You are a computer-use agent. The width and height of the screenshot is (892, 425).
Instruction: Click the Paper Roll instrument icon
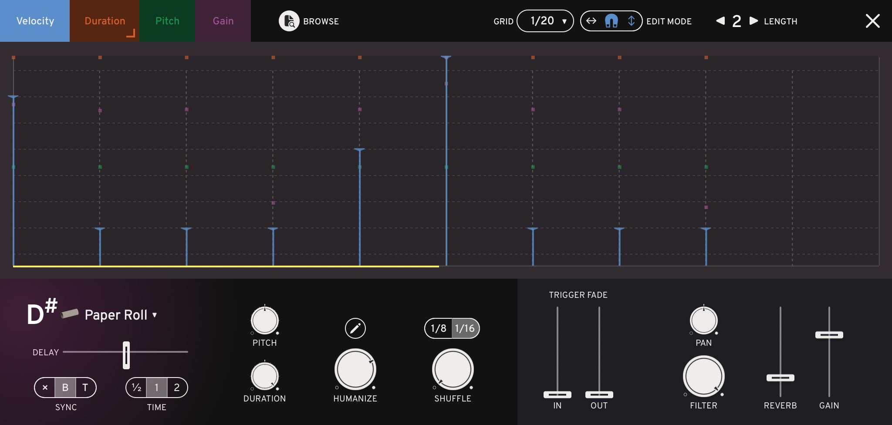[70, 314]
